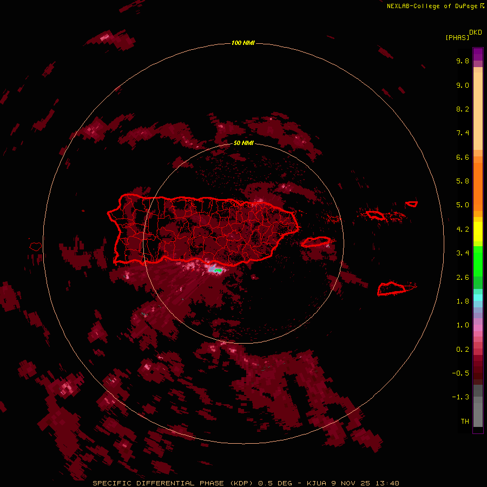Click the purple band atop the color scale

tap(478, 54)
